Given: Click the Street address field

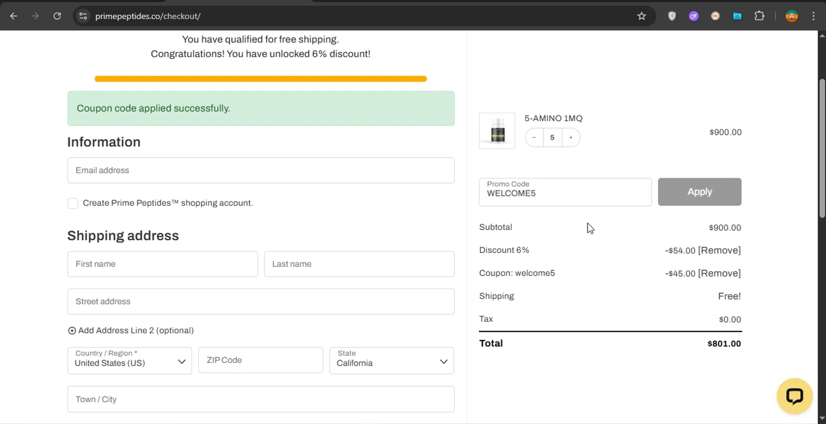Looking at the screenshot, I should [261, 301].
